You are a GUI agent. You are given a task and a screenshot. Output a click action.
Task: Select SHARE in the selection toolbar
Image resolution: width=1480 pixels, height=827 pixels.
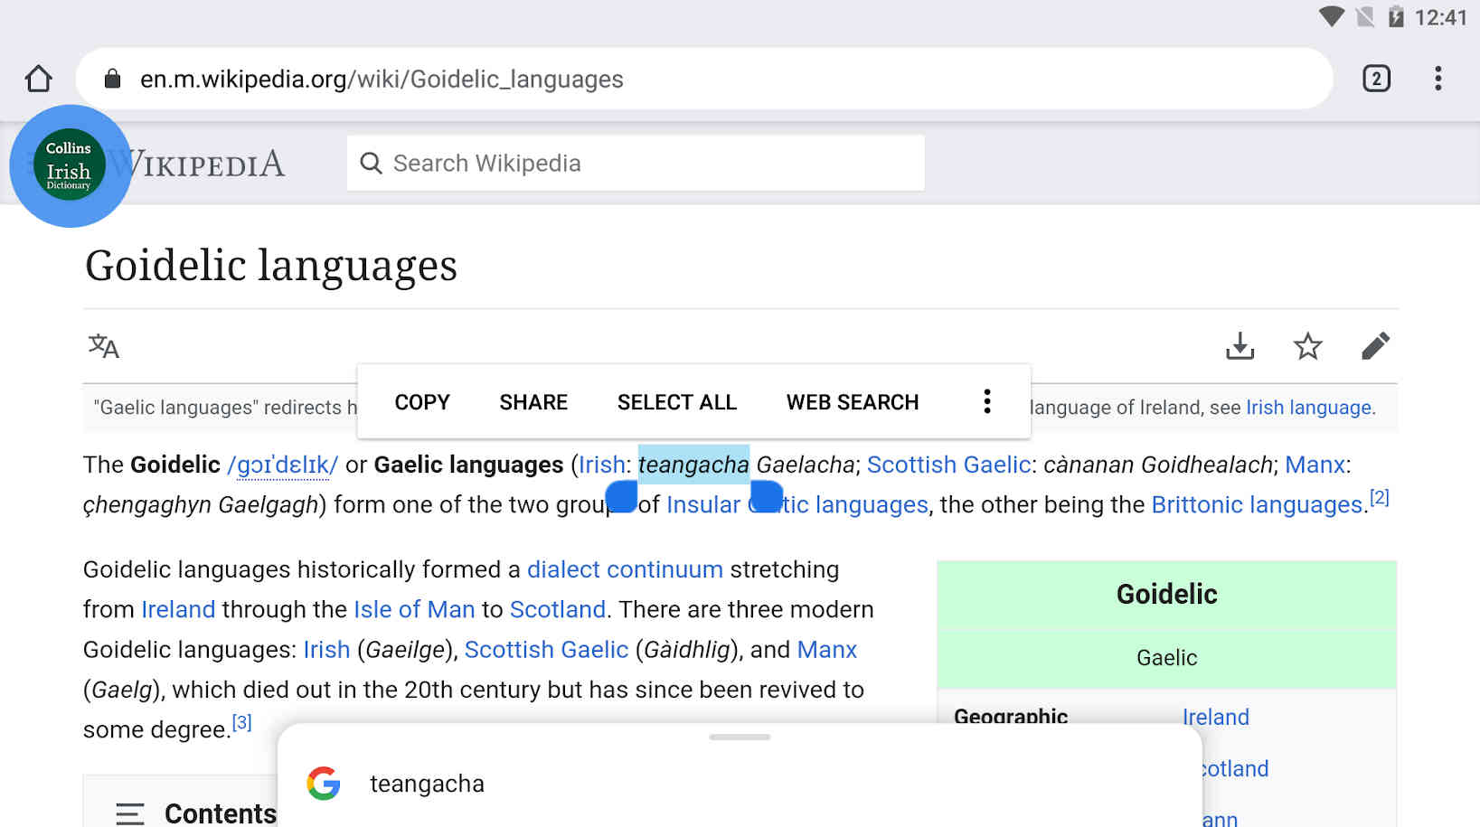point(533,402)
